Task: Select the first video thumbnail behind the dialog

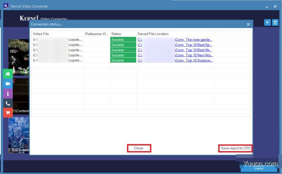Action: click(x=19, y=56)
